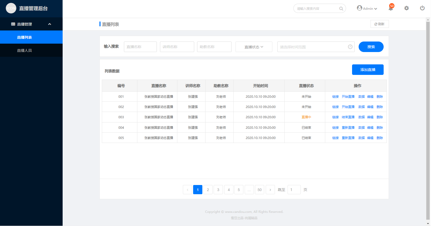
Task: Click the search magnifier icon in the top bar
Action: tap(341, 9)
